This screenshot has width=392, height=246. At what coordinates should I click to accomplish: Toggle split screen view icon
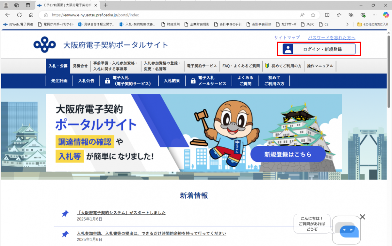(x=327, y=15)
